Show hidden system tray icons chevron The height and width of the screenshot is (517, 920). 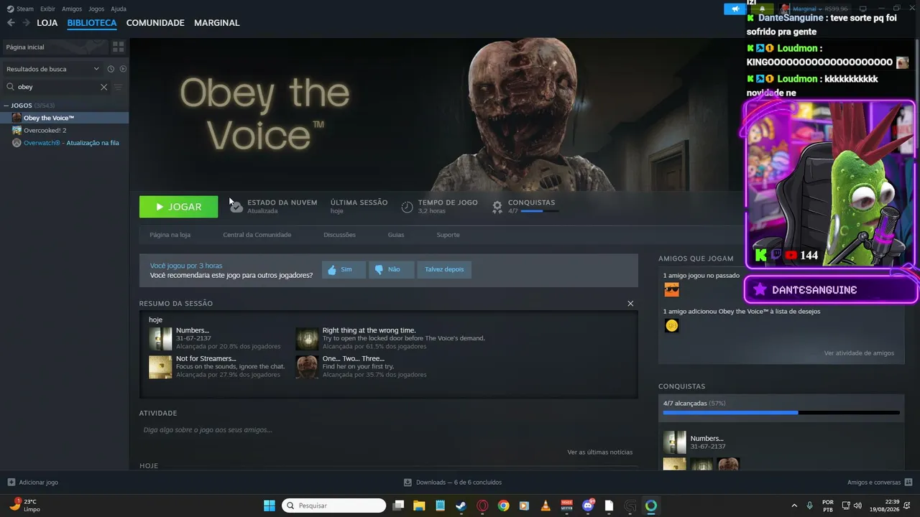794,506
